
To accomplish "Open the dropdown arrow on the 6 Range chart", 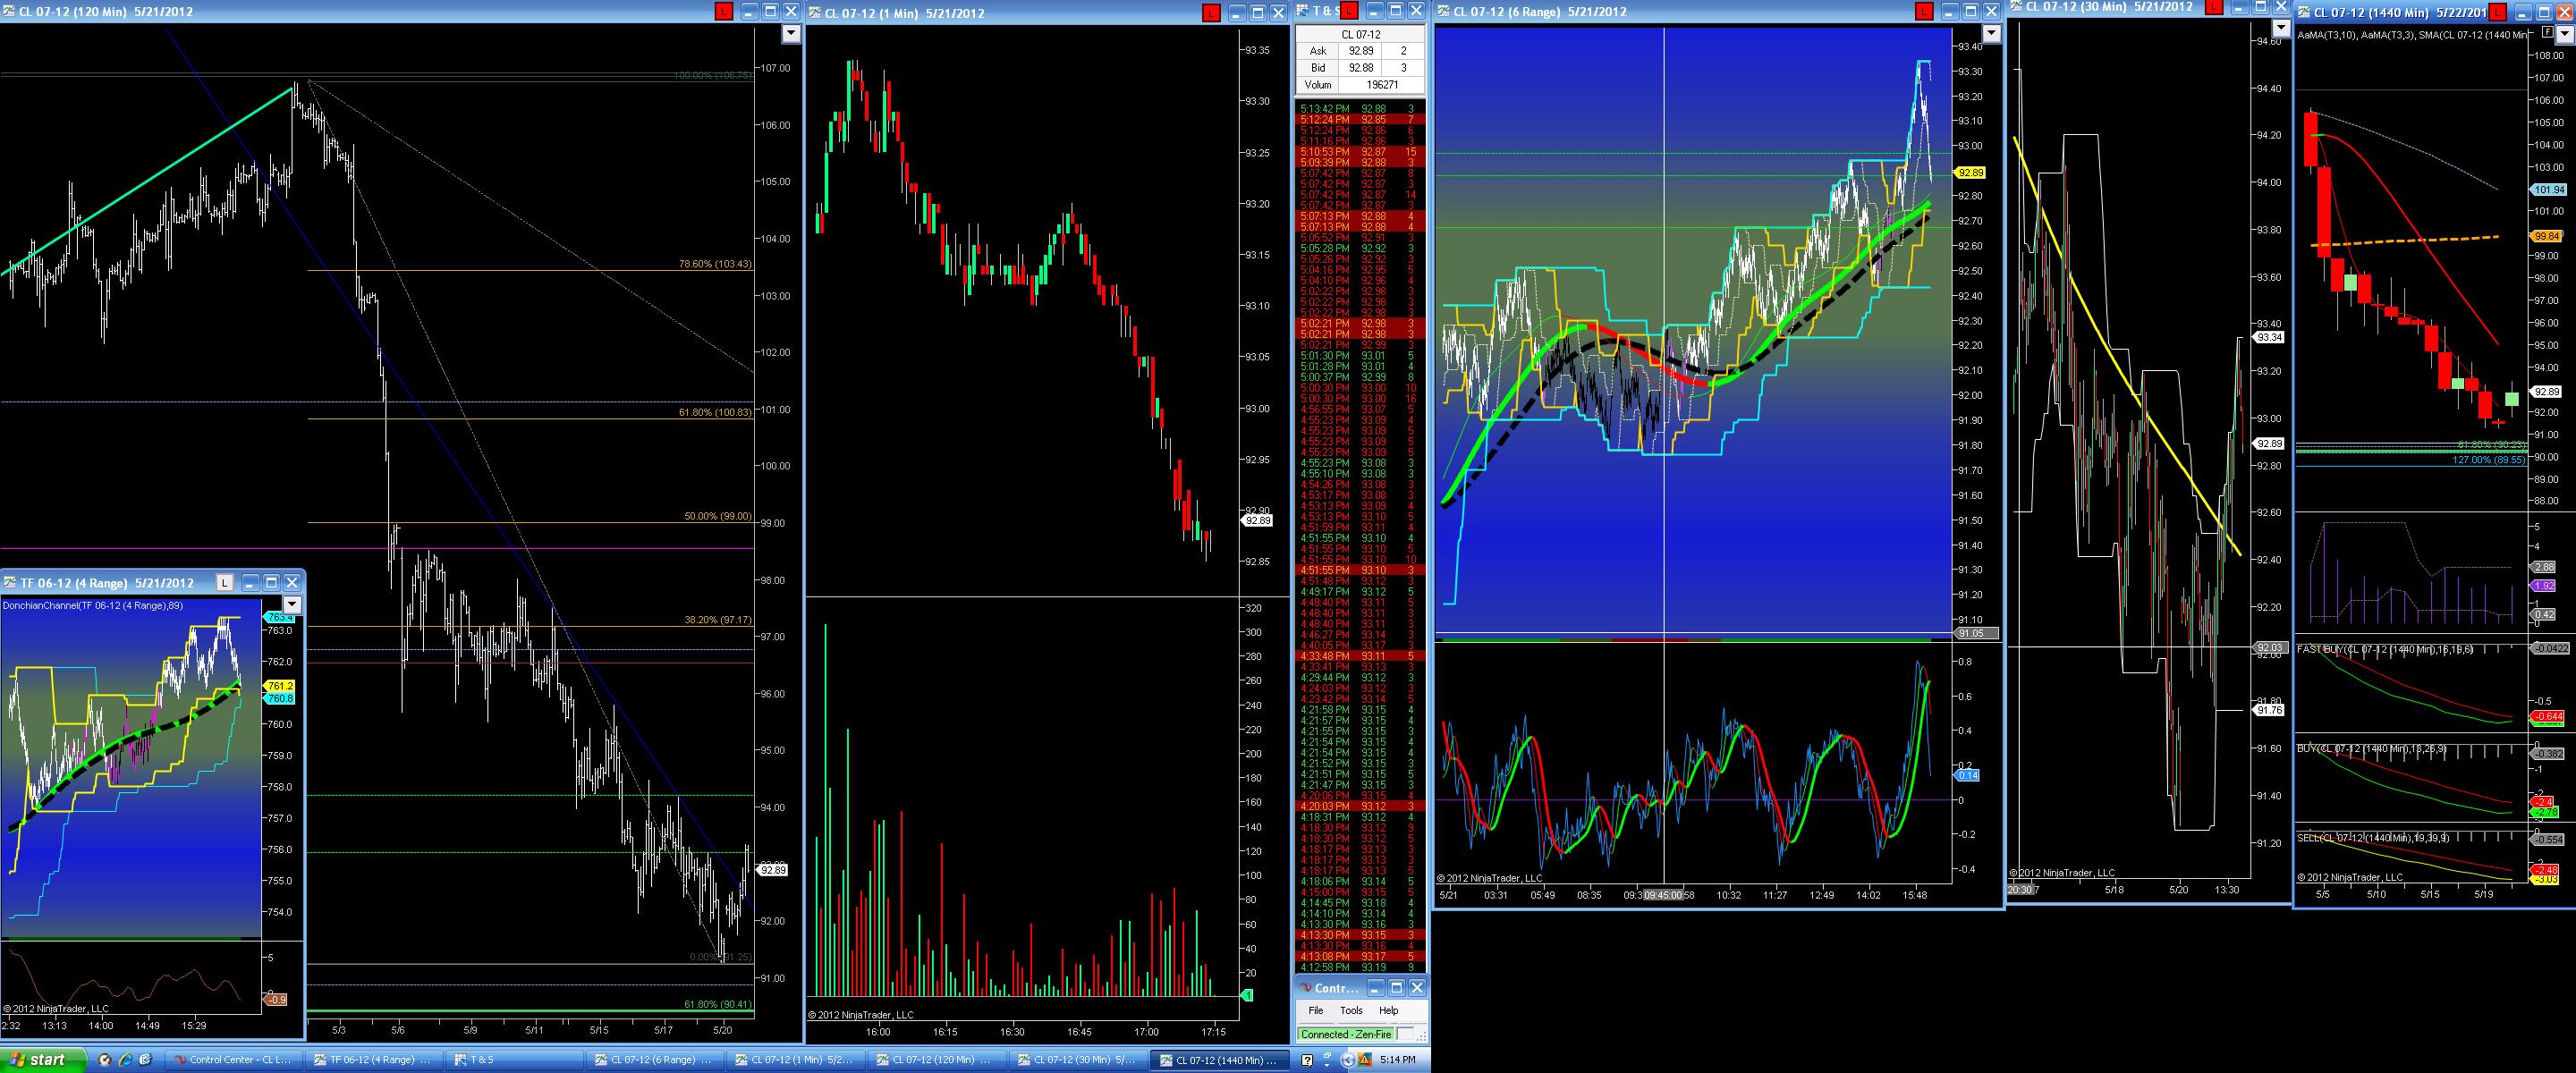I will 1990,33.
